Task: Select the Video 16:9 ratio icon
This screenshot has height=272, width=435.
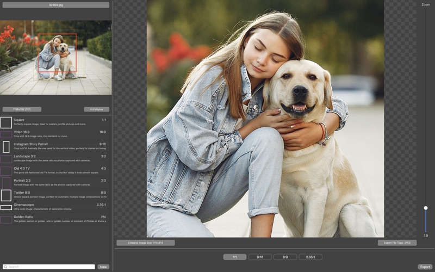Action: [6, 134]
